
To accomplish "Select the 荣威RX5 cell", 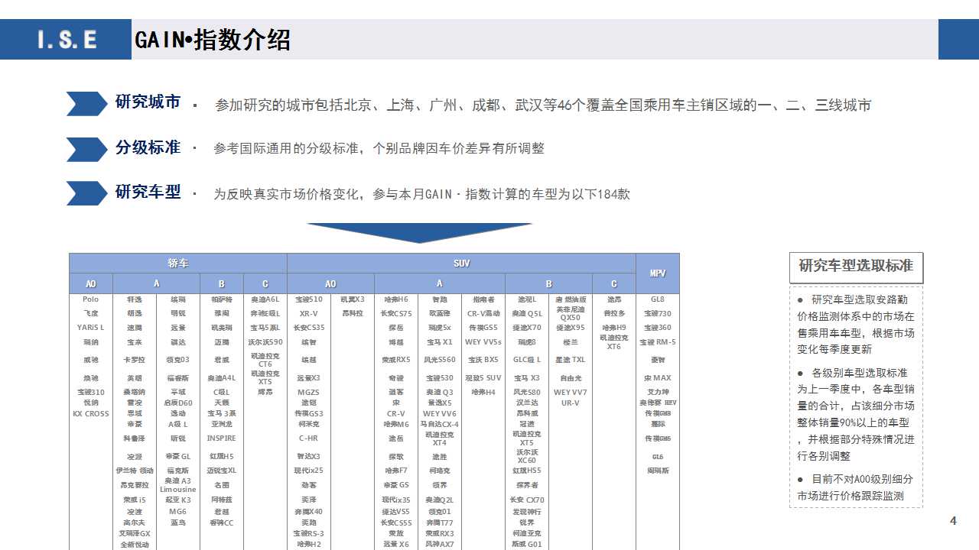I will (x=395, y=360).
